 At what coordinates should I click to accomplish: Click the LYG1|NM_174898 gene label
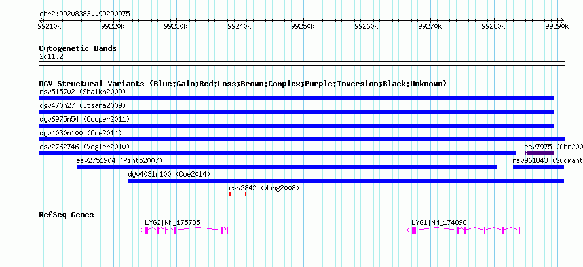[x=439, y=222]
